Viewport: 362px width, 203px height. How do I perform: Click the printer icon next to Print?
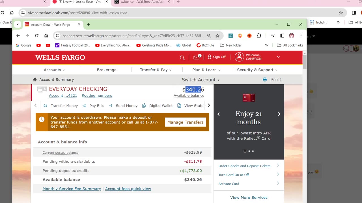pyautogui.click(x=265, y=80)
